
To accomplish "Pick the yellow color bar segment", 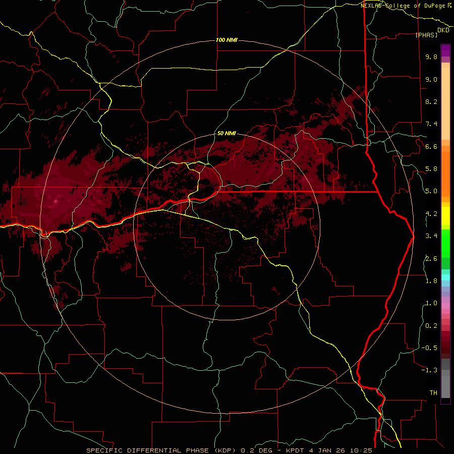I will click(x=445, y=216).
